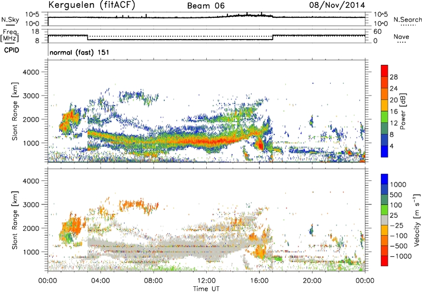Click the 08:00 time axis tick label

tap(154, 281)
